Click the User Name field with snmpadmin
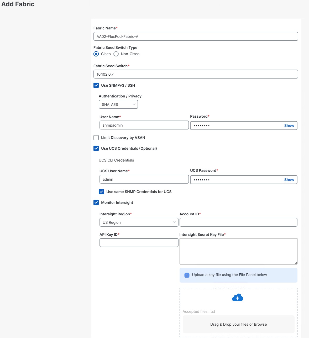Viewport: 309px width, 338px height. (x=144, y=125)
